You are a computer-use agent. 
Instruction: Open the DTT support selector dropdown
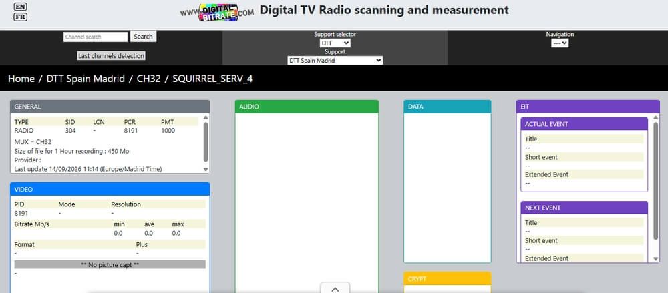(335, 43)
